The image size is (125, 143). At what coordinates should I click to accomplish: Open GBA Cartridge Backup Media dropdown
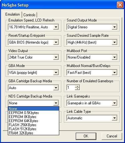(56, 88)
